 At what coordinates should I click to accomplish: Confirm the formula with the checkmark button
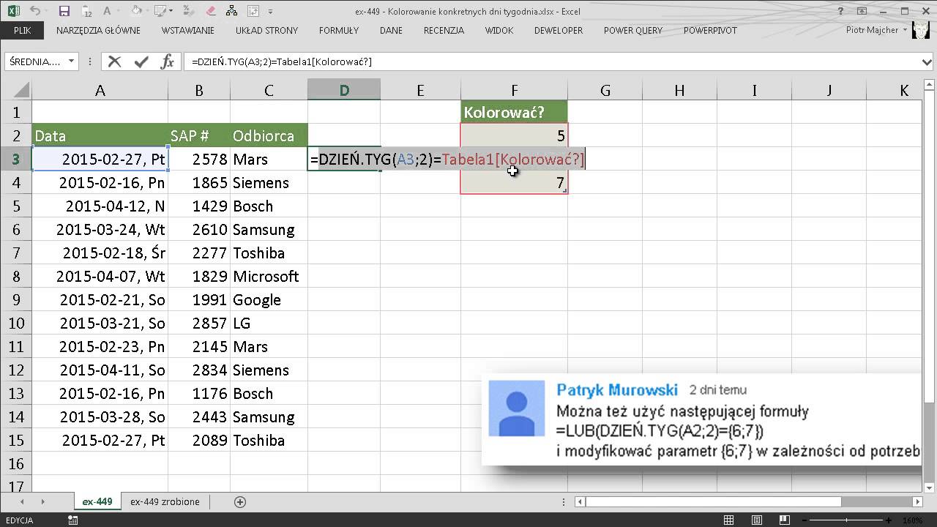tap(141, 61)
